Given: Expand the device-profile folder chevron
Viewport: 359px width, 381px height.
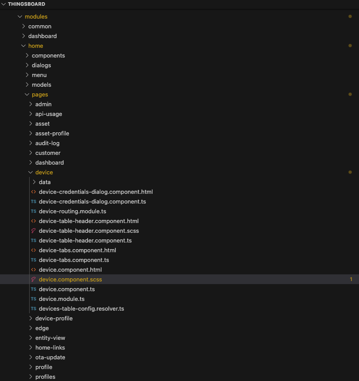Looking at the screenshot, I should coord(31,319).
